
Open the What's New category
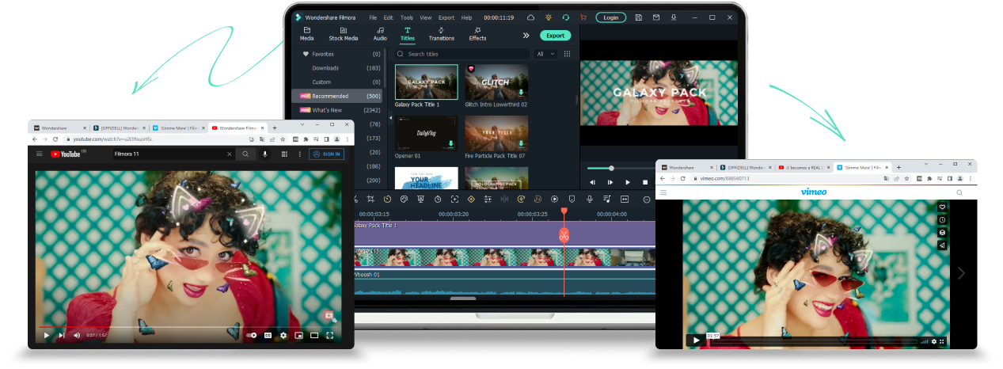click(x=336, y=110)
